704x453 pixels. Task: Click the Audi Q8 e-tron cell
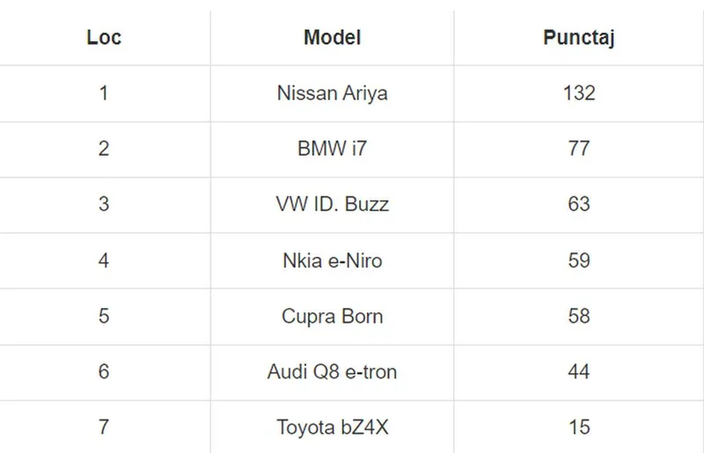point(332,372)
